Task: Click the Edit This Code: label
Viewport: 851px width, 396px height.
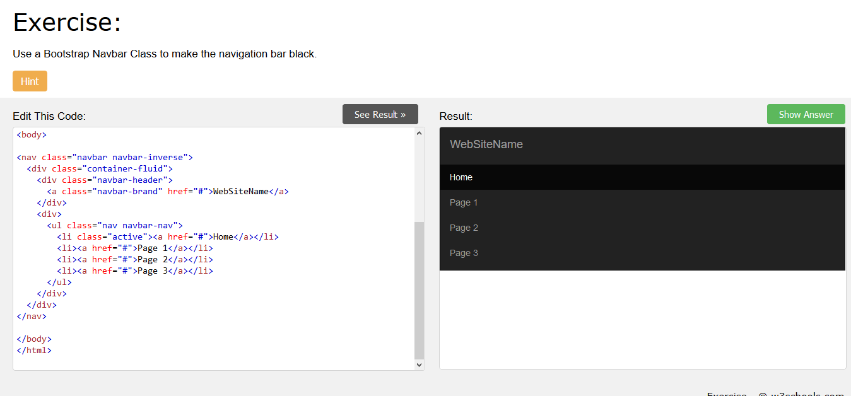Action: 49,116
